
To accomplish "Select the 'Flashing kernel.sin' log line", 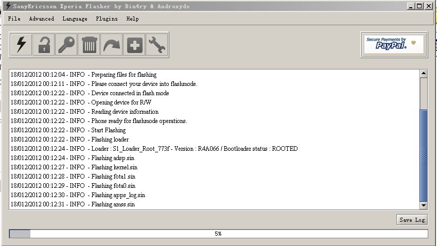I will pyautogui.click(x=74, y=167).
